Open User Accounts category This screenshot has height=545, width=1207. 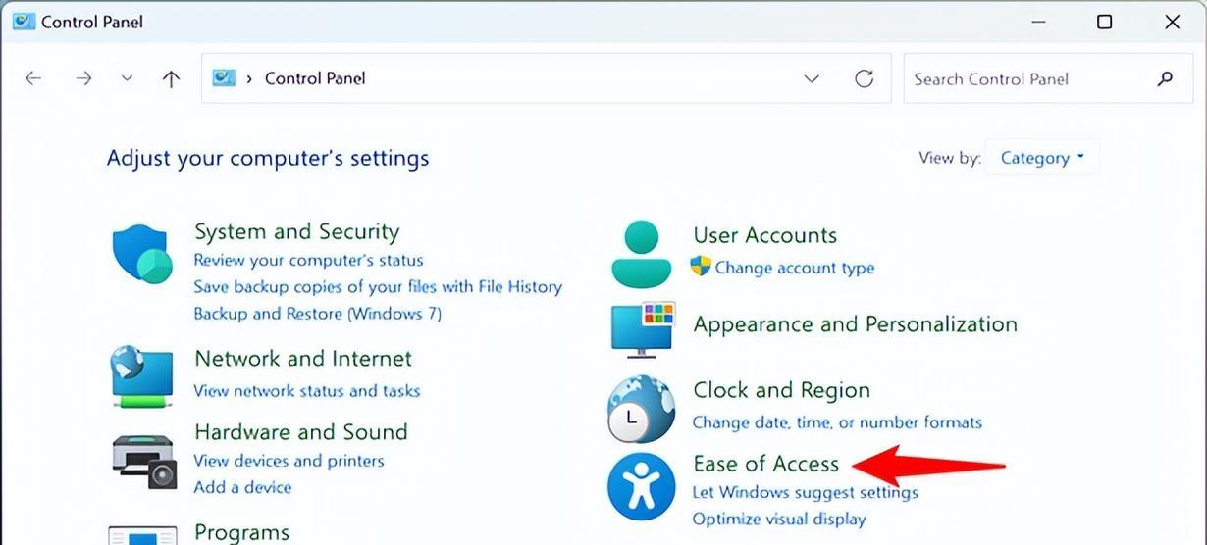tap(764, 235)
